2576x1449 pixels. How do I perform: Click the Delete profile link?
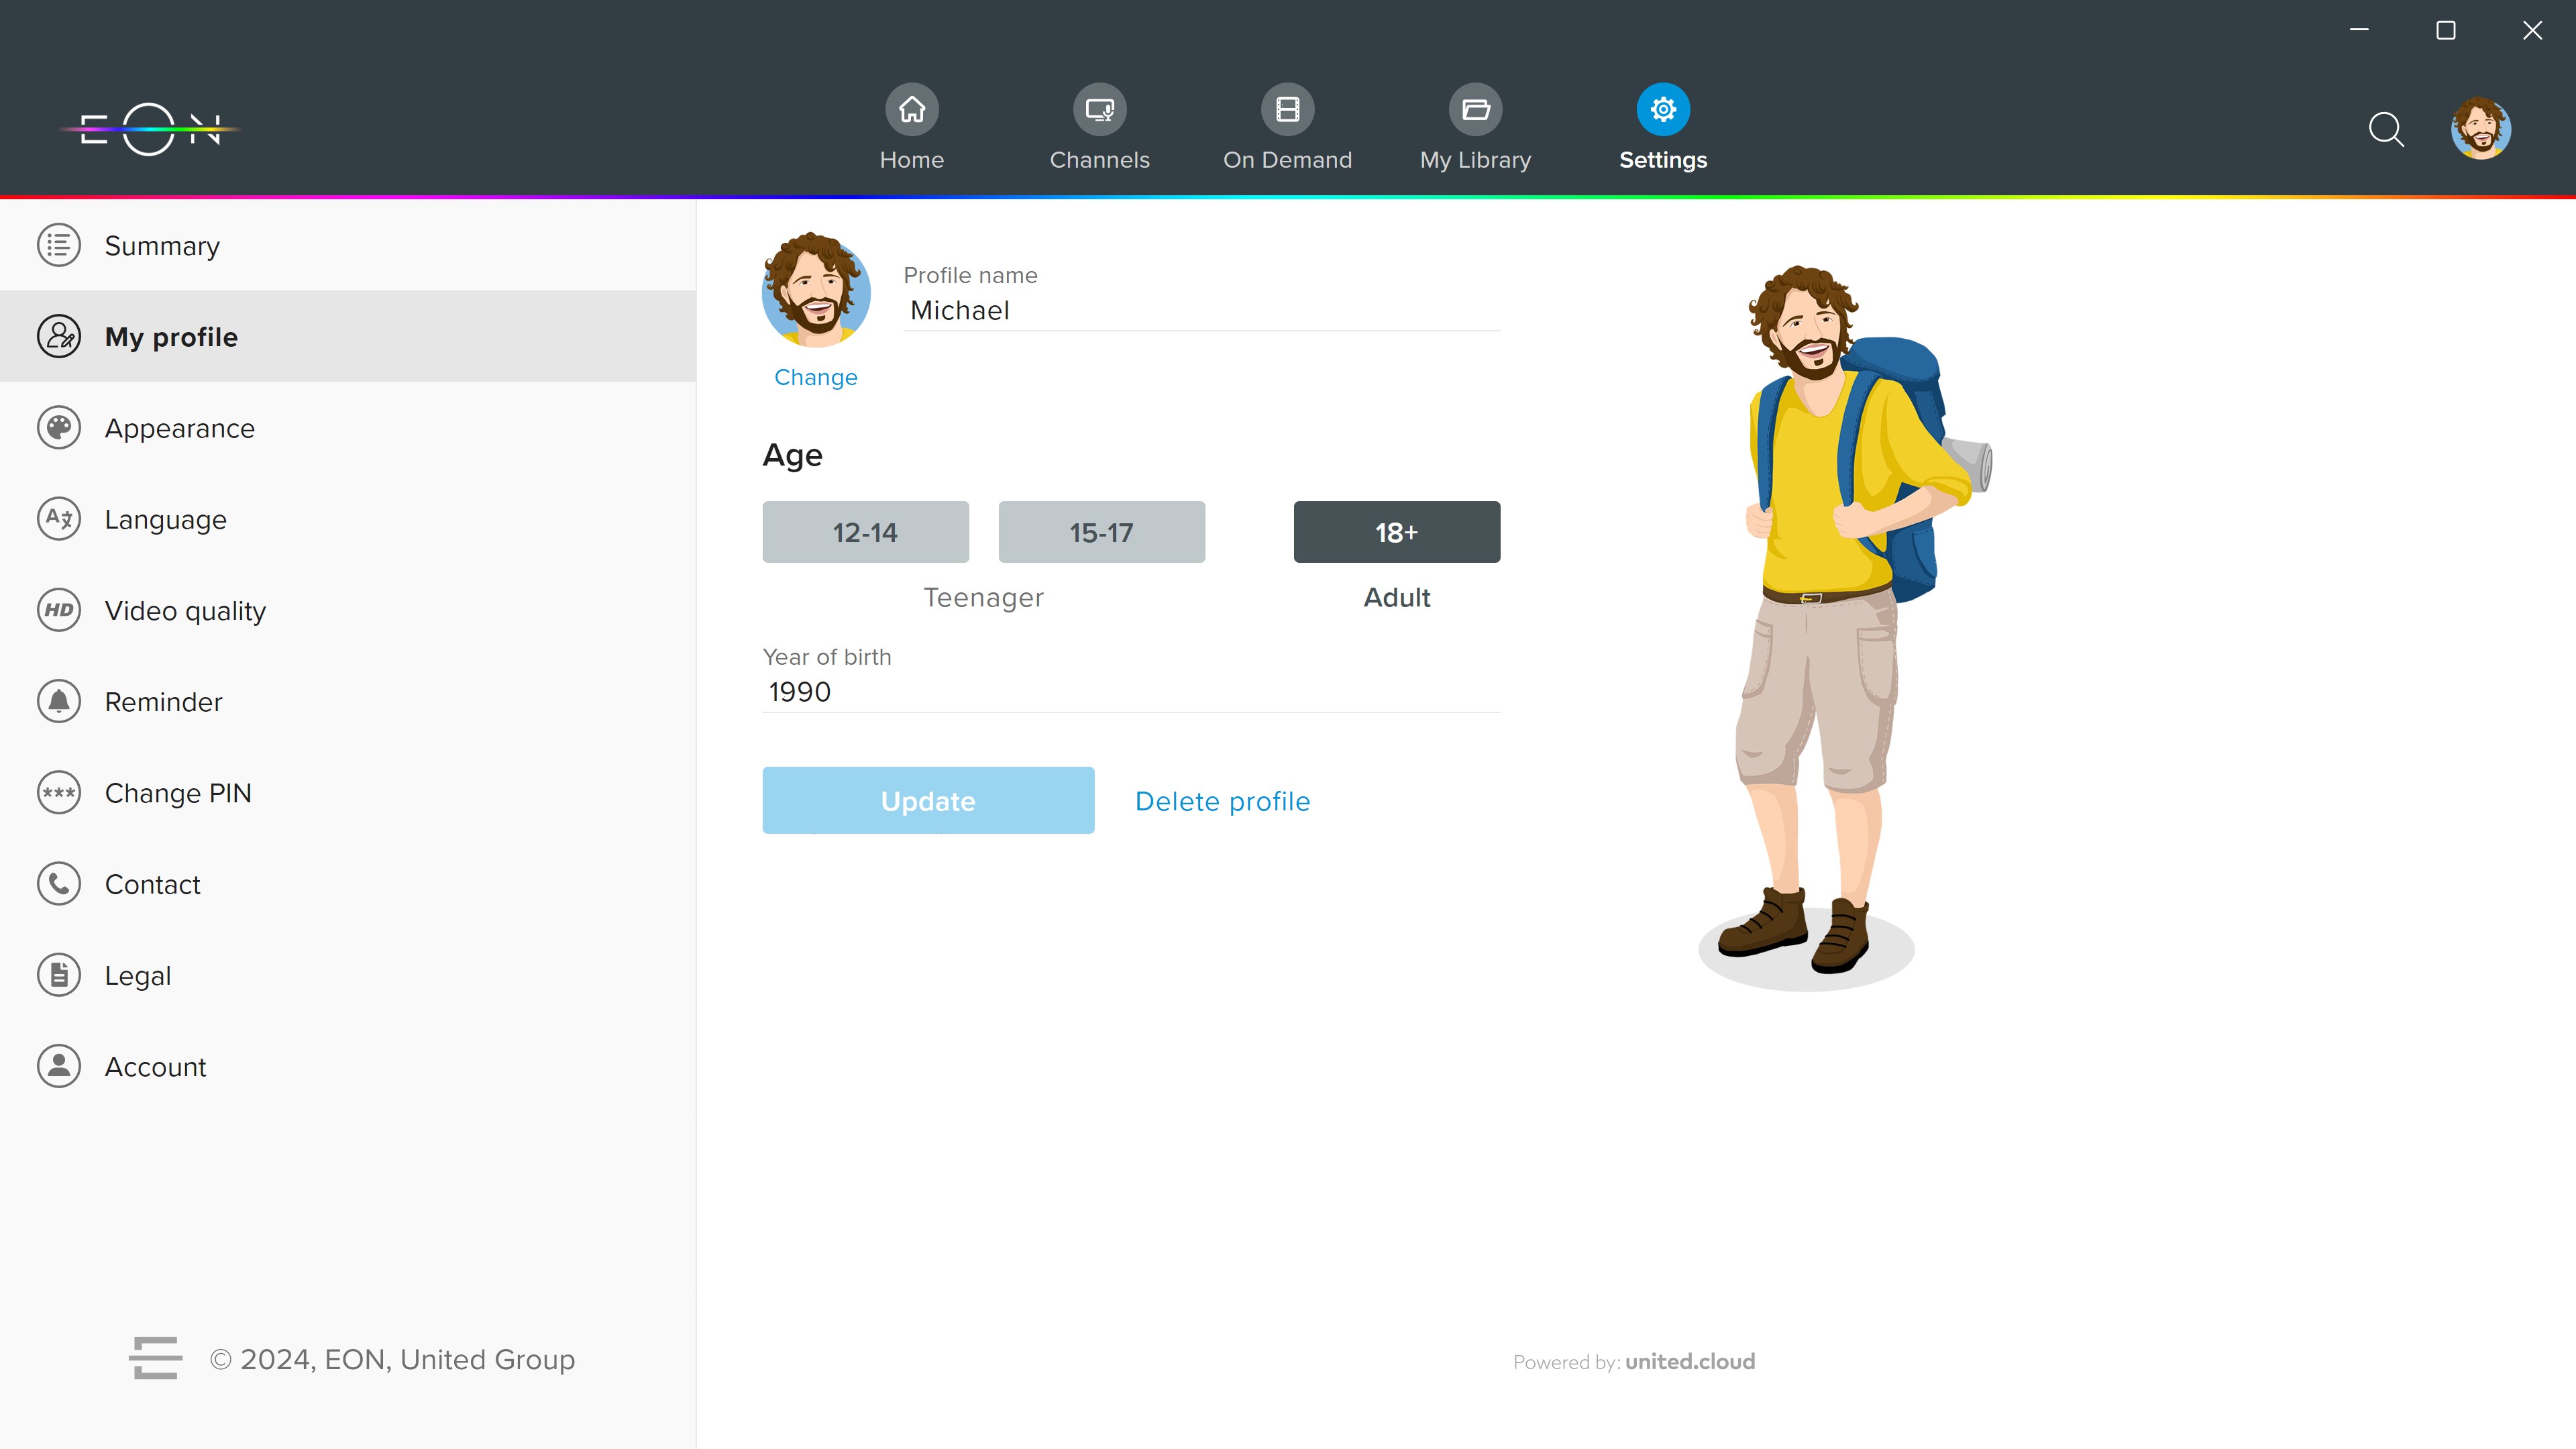(1222, 801)
